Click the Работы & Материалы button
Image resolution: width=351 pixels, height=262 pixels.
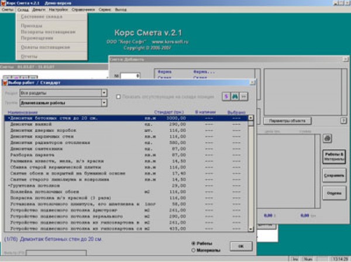(x=333, y=155)
